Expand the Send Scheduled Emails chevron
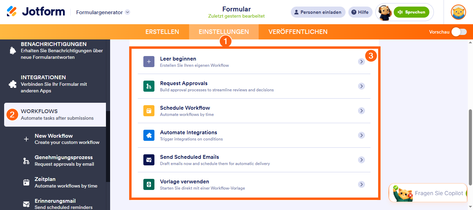This screenshot has height=210, width=473. coord(362,160)
